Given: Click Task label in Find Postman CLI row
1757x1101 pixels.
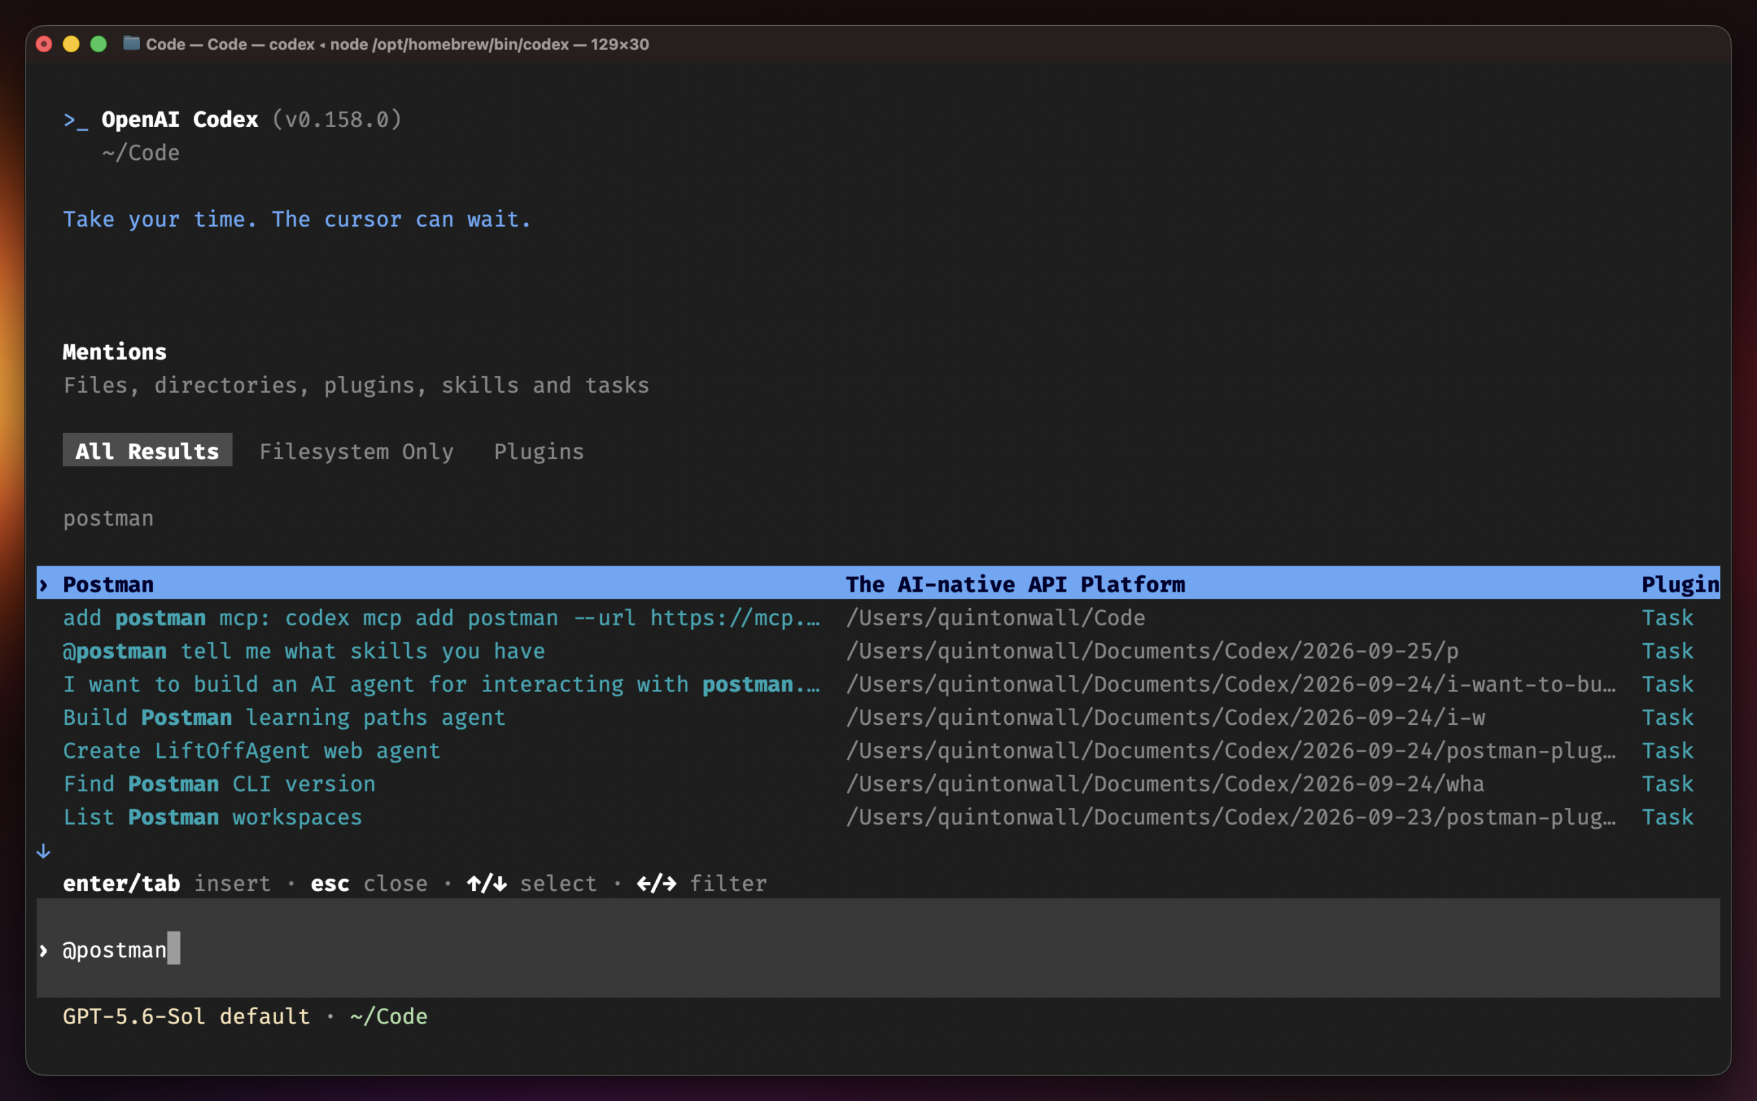Looking at the screenshot, I should coord(1668,783).
